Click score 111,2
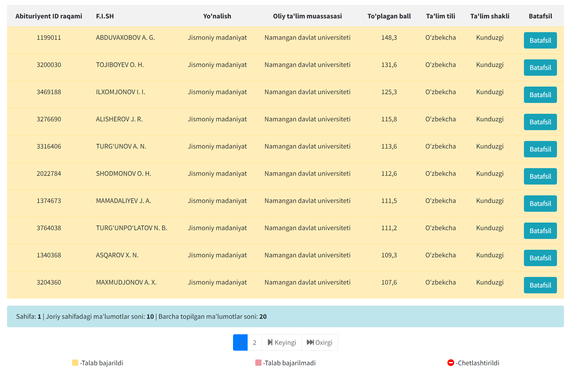Viewport: 571px width, 372px height. click(389, 228)
